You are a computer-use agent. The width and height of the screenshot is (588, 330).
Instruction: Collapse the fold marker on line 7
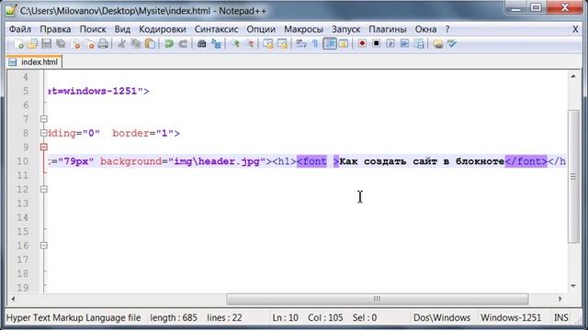point(43,119)
